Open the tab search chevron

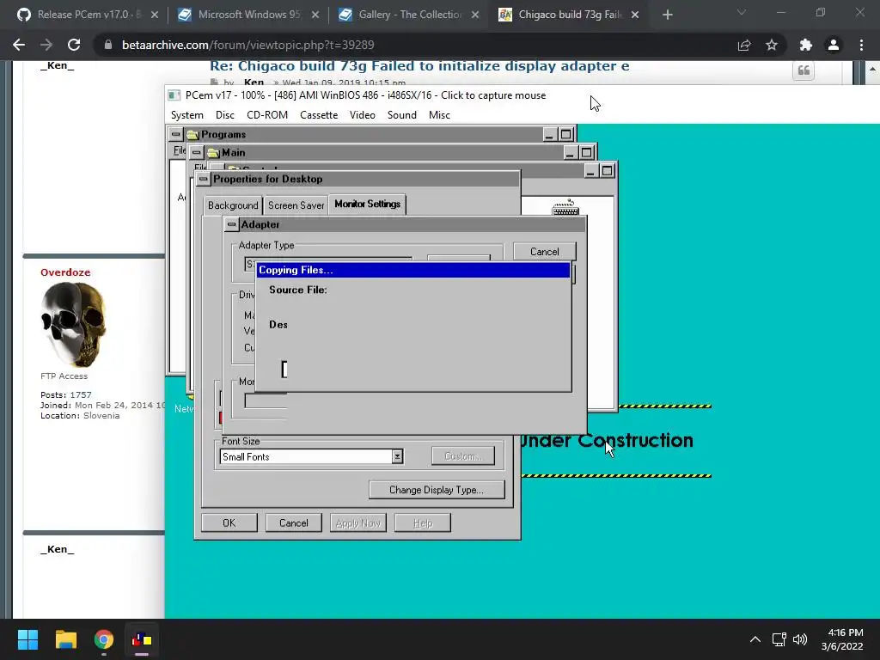click(x=742, y=12)
